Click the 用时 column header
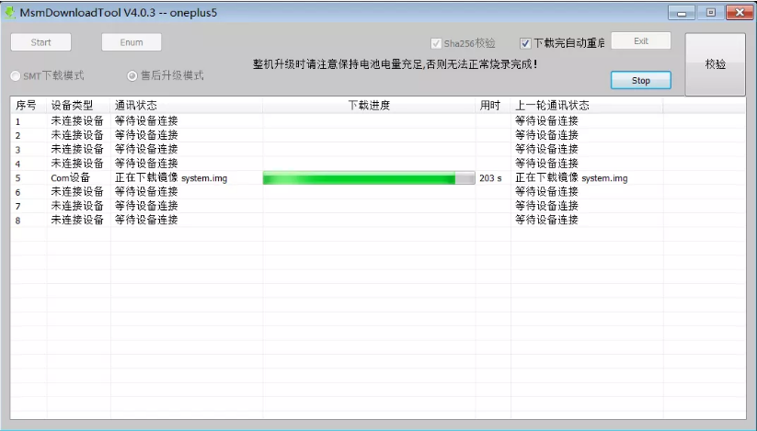Screen dimensions: 757x431 point(493,105)
